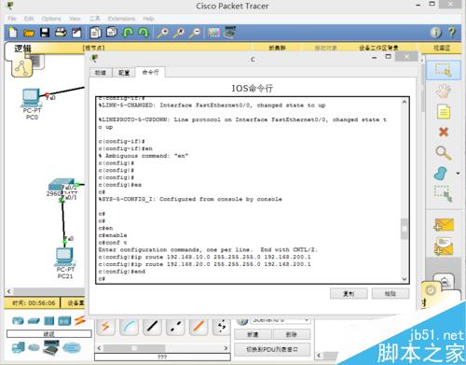Image resolution: width=466 pixels, height=365 pixels.
Task: Pick the automatic connection type cable
Action: point(105,327)
